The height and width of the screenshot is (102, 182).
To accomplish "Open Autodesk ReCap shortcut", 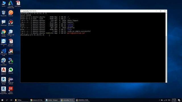I will click(3, 81).
